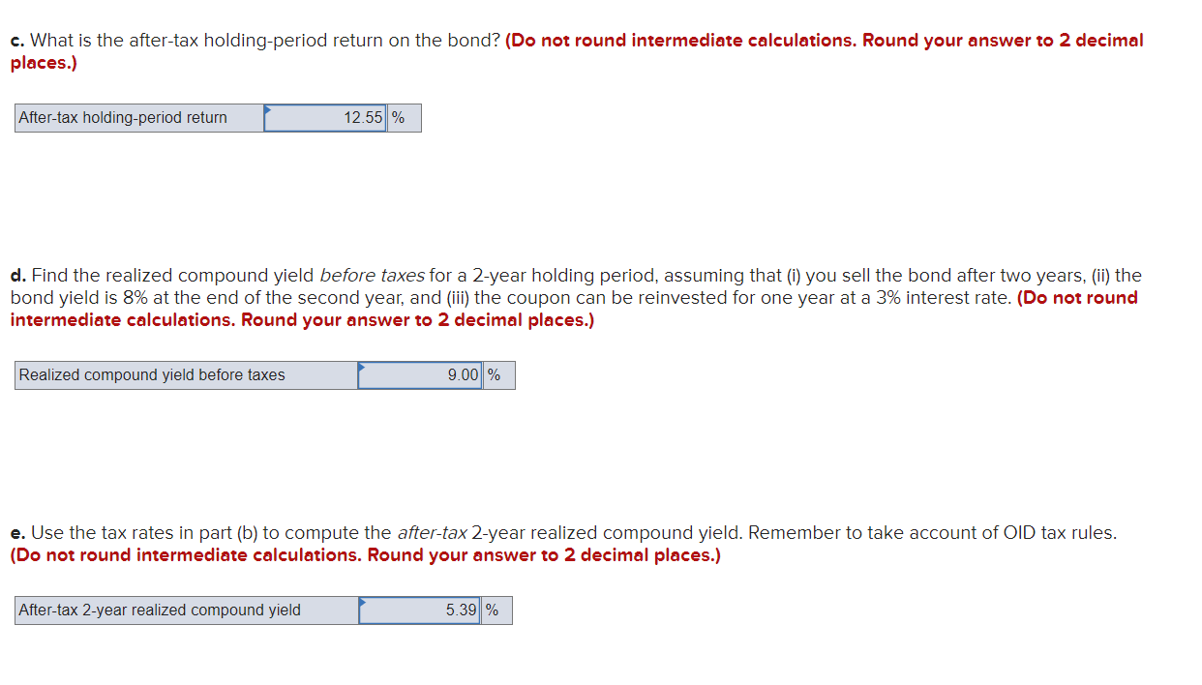Click the 5.39 after-tax yield input box
Viewport: 1202px width, 685px height.
click(x=421, y=610)
